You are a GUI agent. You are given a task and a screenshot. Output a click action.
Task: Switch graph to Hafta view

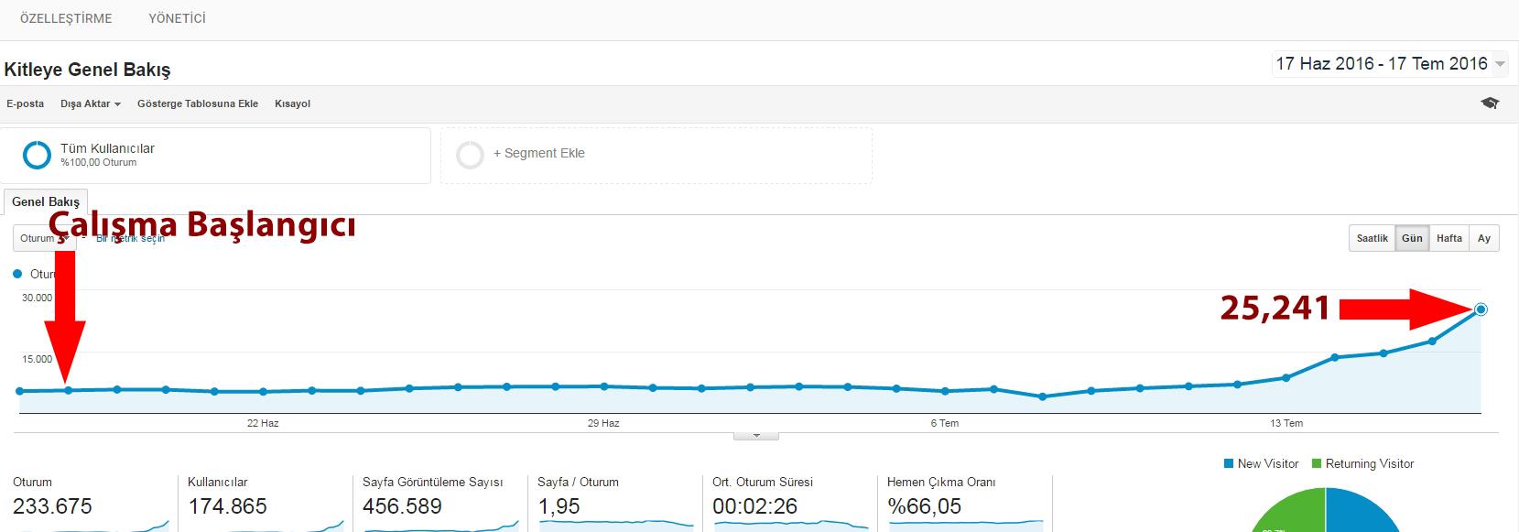(1448, 238)
